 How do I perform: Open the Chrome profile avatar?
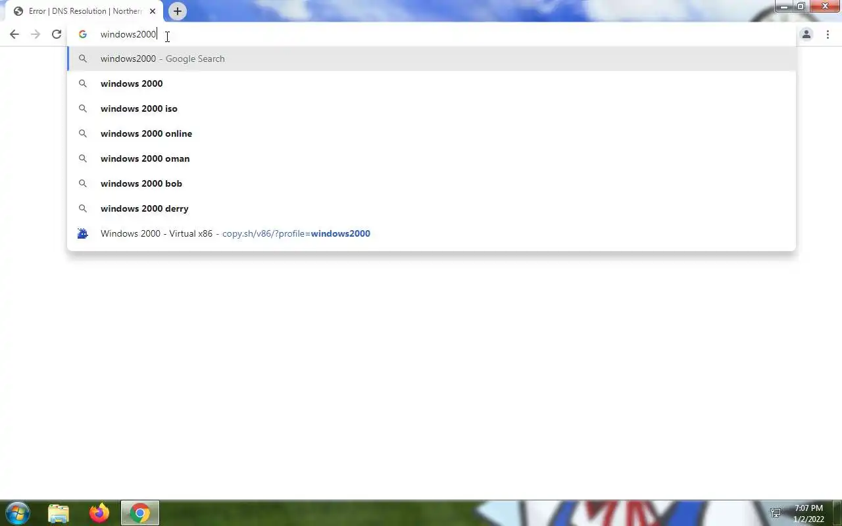pos(806,34)
